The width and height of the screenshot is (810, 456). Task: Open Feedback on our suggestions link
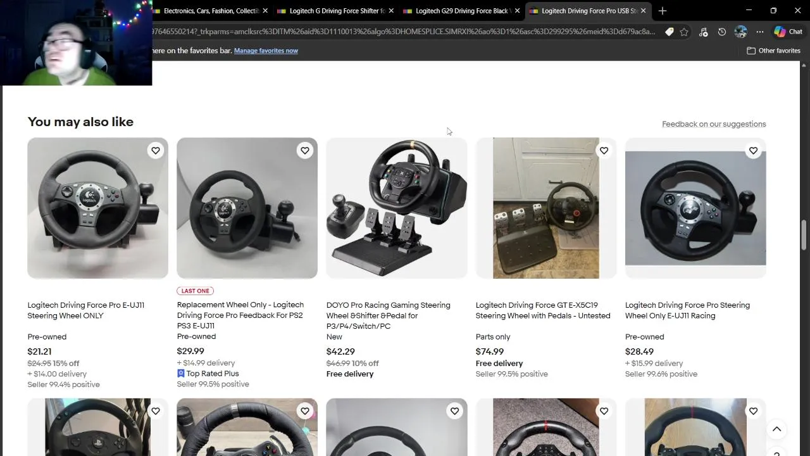pos(714,124)
